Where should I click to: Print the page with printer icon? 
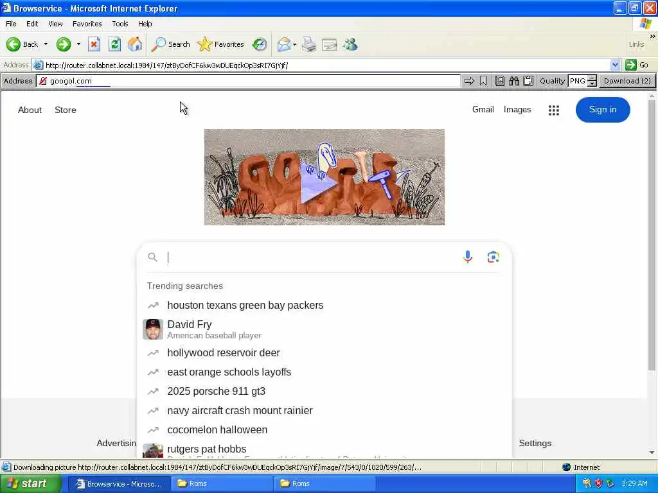point(309,44)
